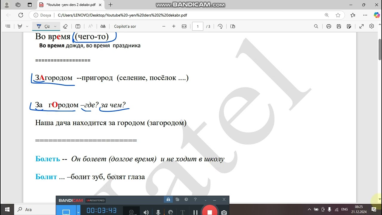Open Bandicam help question mark
The image size is (382, 215).
click(x=195, y=199)
